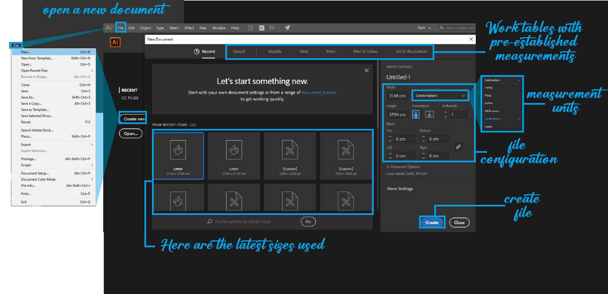Open the Centimeters units dropdown
The image size is (608, 294).
(440, 96)
